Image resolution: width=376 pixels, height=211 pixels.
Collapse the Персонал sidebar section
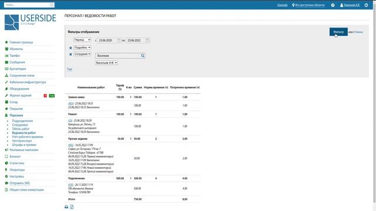click(x=16, y=115)
